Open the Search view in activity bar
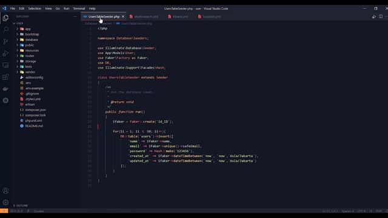Image resolution: width=388 pixels, height=218 pixels. (x=5, y=30)
